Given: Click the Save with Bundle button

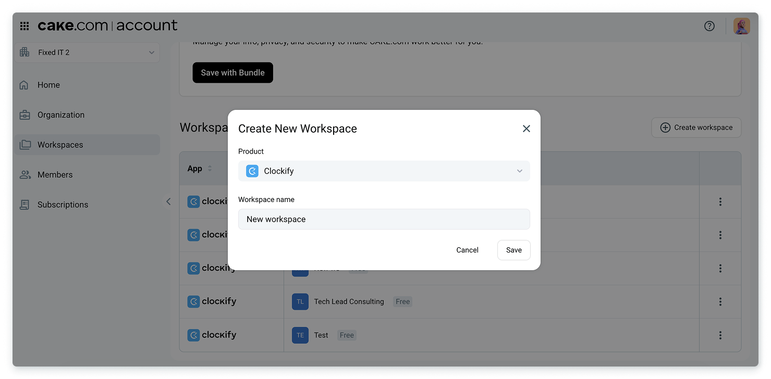Looking at the screenshot, I should 232,72.
